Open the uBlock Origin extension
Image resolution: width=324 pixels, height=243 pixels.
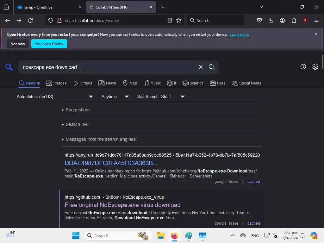(305, 20)
